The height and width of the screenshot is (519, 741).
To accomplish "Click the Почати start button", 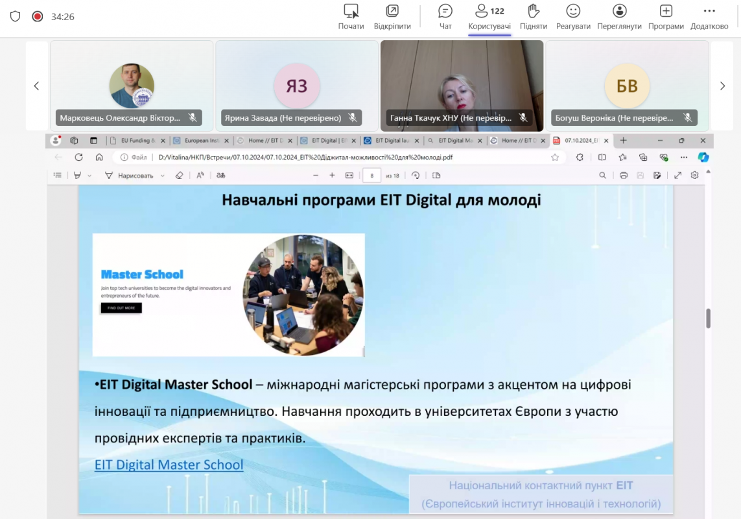I will [351, 17].
